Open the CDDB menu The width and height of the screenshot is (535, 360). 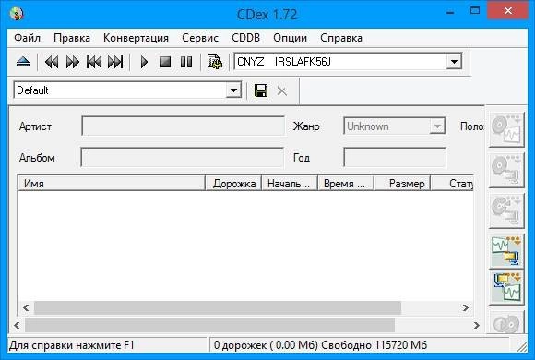tap(245, 38)
